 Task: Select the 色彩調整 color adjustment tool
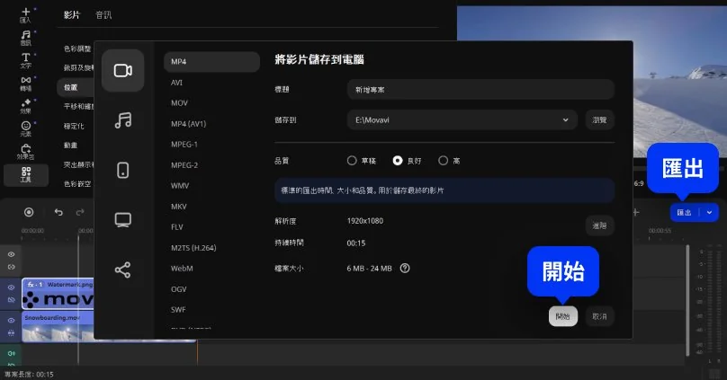(x=77, y=49)
